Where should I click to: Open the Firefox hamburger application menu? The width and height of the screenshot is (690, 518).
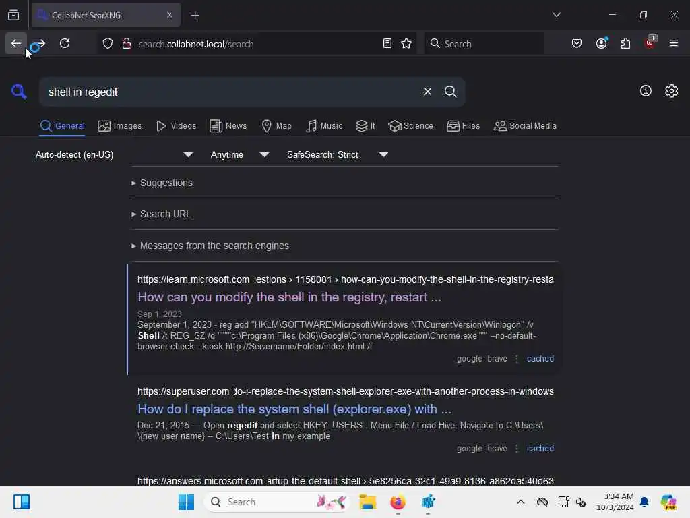point(674,44)
